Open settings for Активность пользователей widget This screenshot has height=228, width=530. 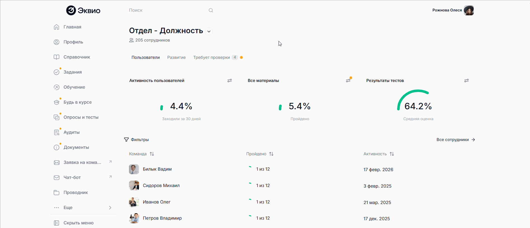click(x=230, y=81)
